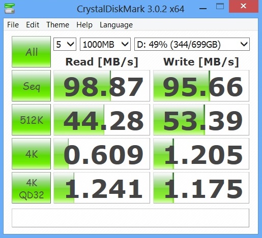The height and width of the screenshot is (238, 262).
Task: Select the Seq read result 98.87
Action: pos(102,86)
